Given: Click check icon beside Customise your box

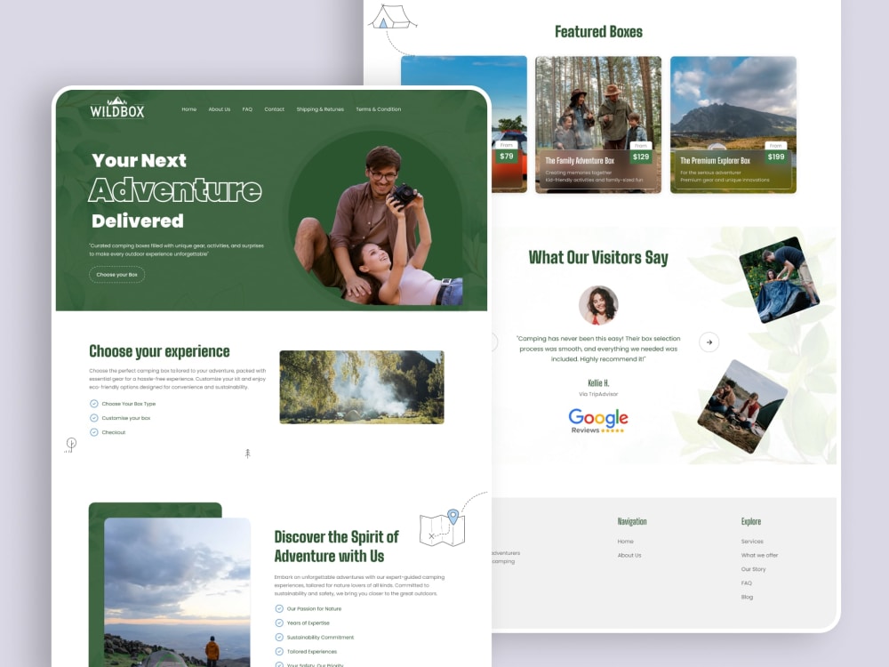Looking at the screenshot, I should (x=94, y=418).
